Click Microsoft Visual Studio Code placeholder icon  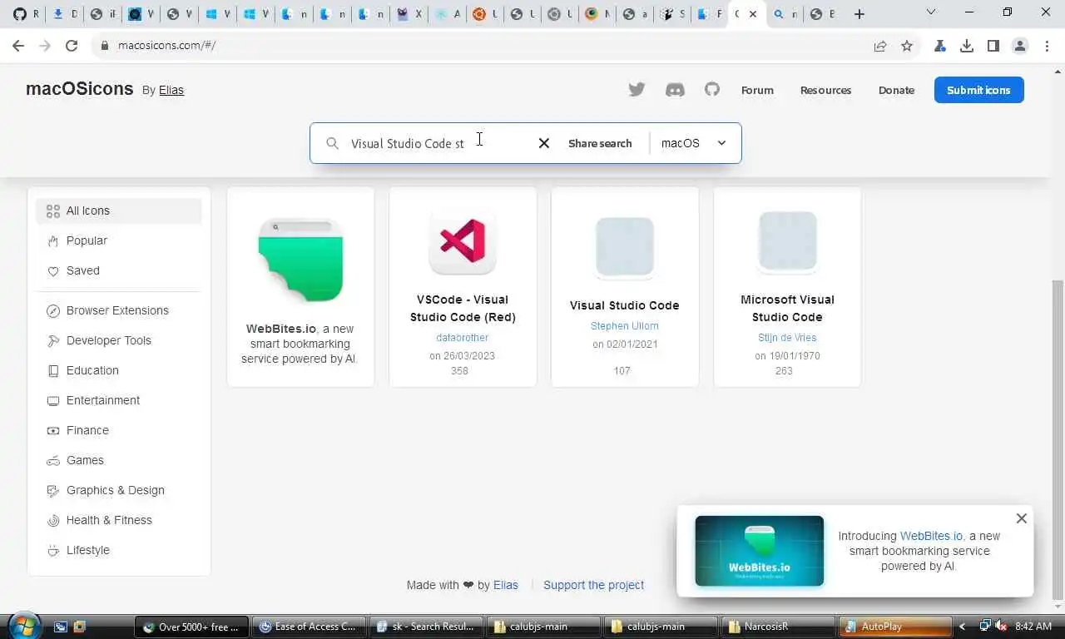tap(787, 241)
